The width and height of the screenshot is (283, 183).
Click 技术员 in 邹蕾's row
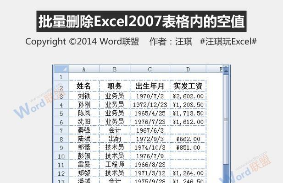tap(115, 147)
